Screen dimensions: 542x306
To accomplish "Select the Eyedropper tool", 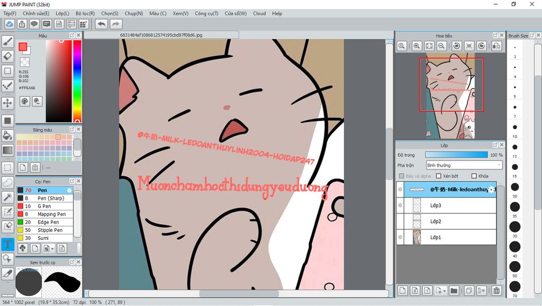I will pyautogui.click(x=7, y=273).
